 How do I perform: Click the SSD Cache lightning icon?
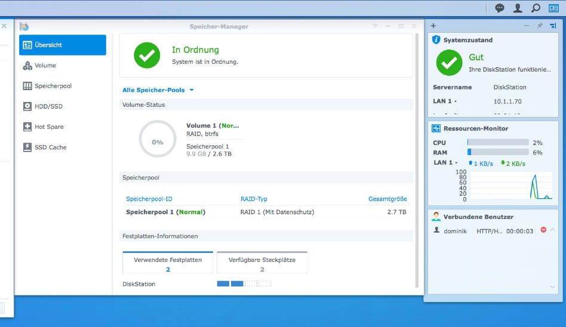point(27,147)
